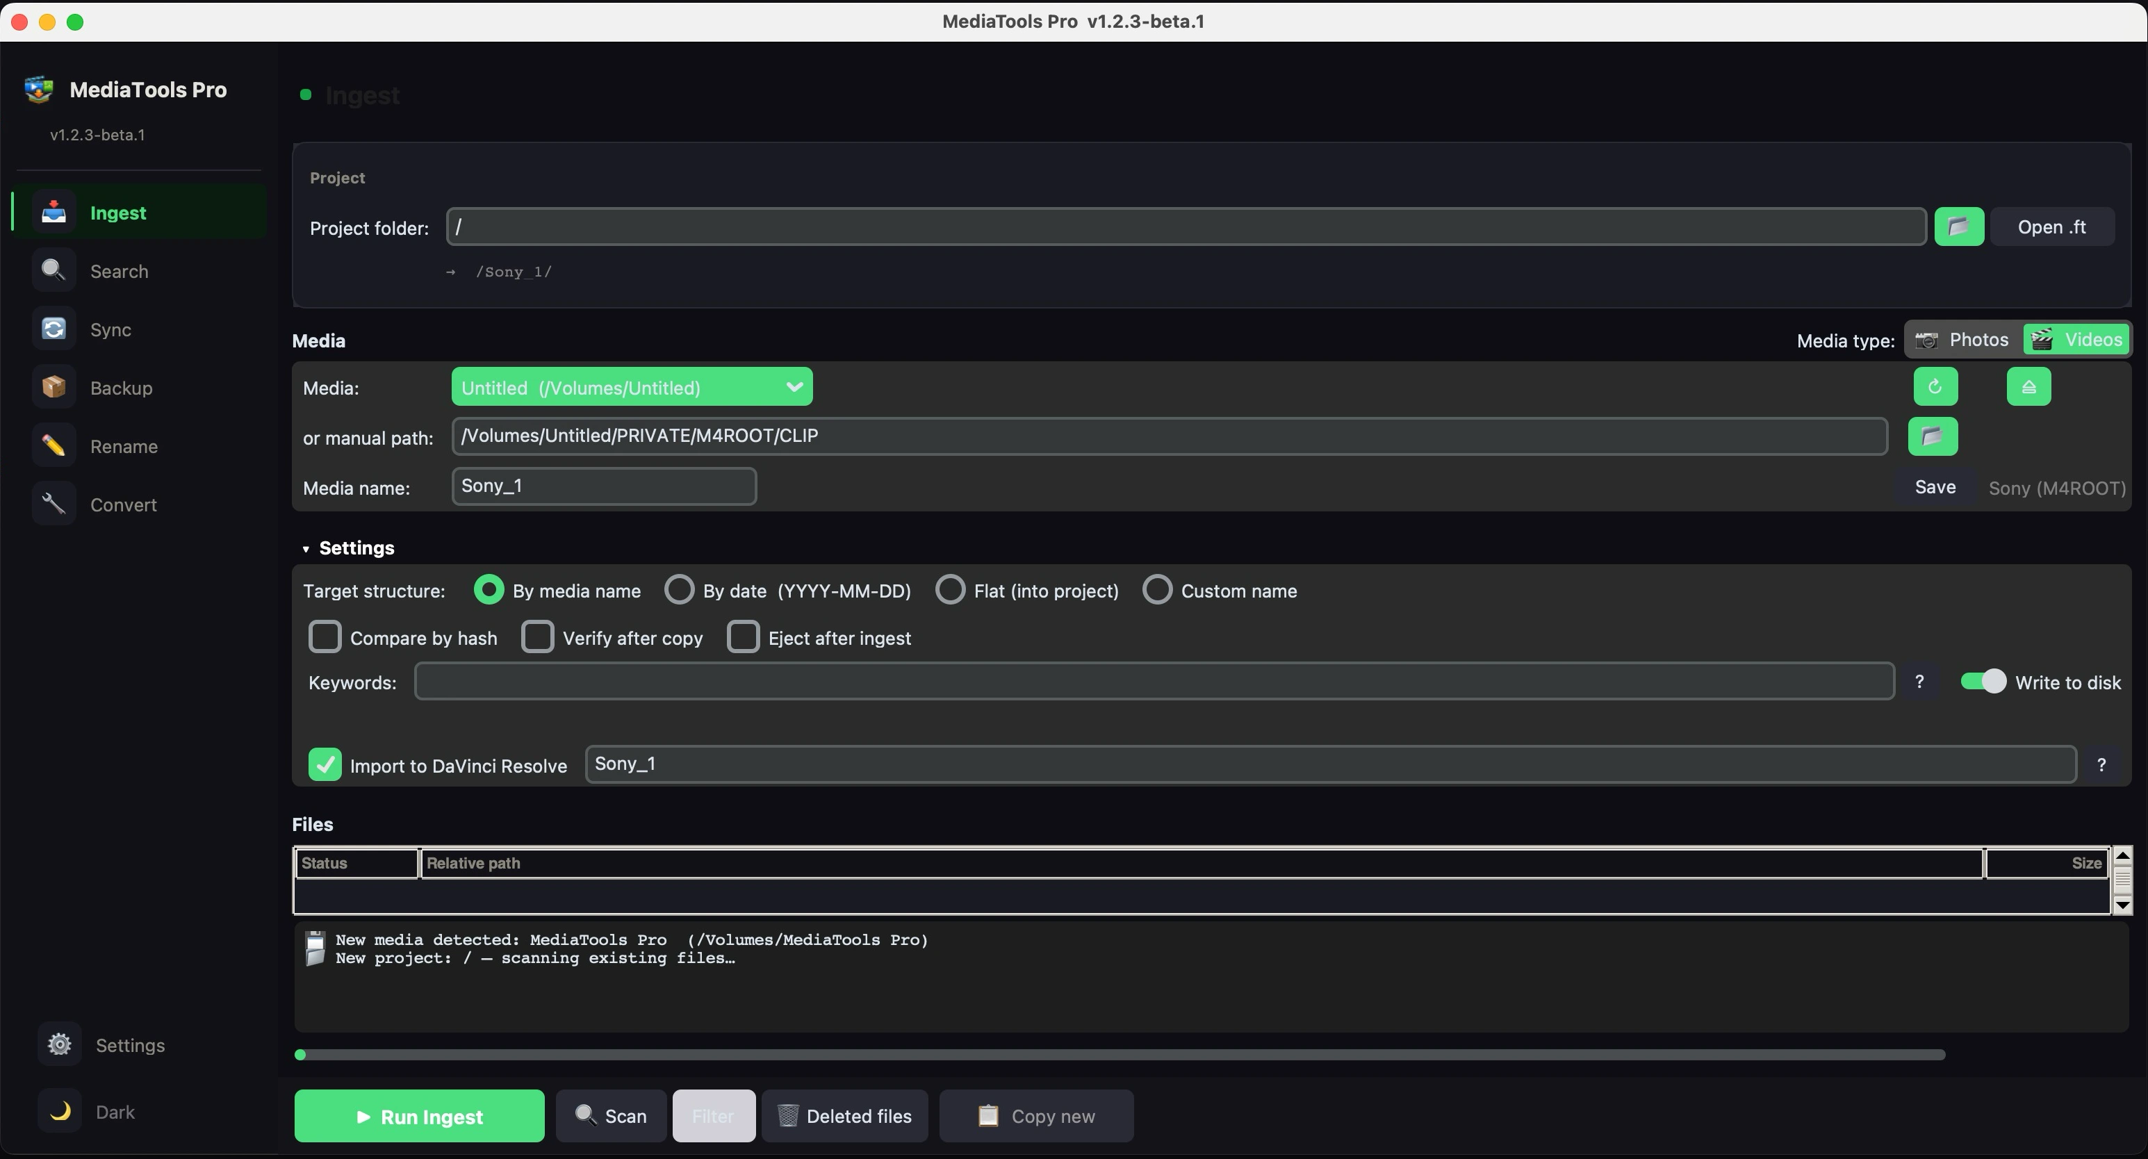Collapse the Settings section triangle
This screenshot has height=1159, width=2148.
(x=306, y=549)
